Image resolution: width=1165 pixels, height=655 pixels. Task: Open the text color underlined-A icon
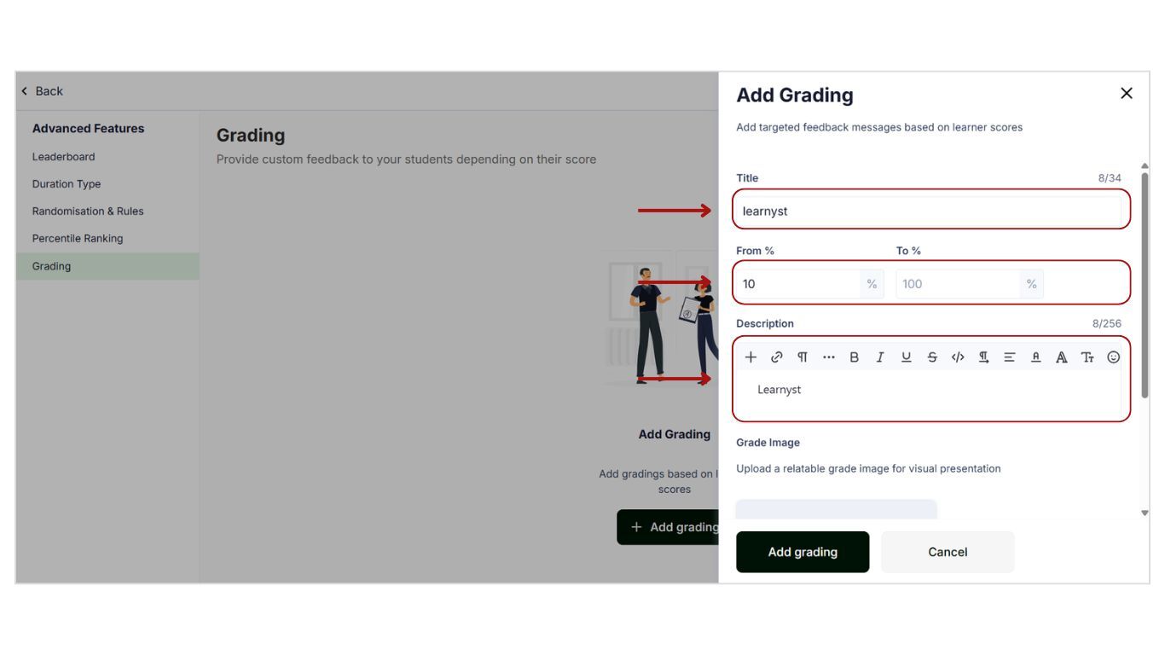pyautogui.click(x=1035, y=357)
